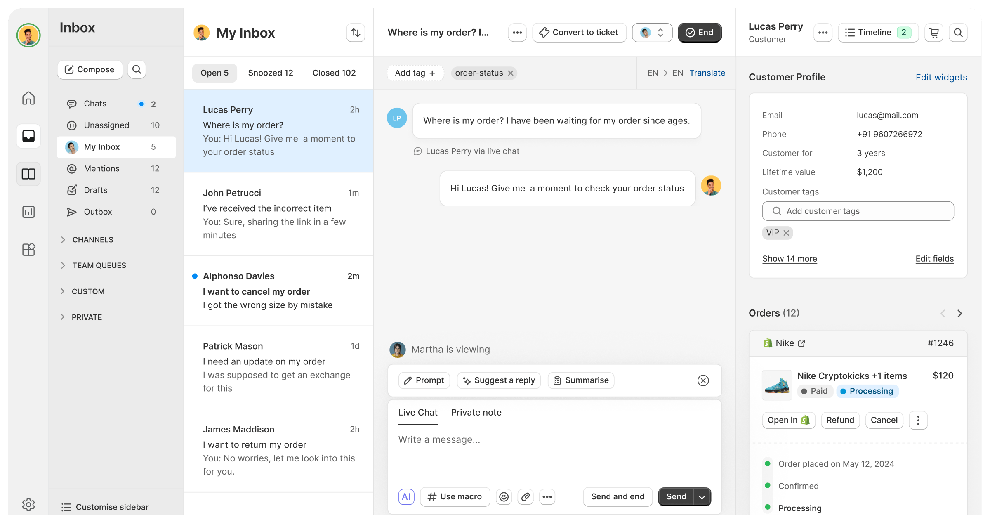Open more composer options via ellipsis
Viewport: 990px width, 515px height.
[x=547, y=496]
